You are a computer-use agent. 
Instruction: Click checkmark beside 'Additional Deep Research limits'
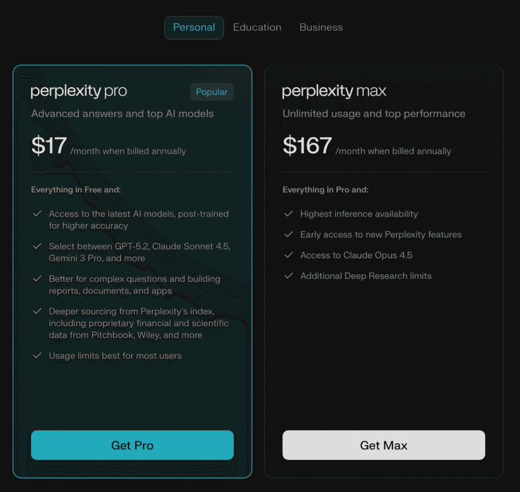pyautogui.click(x=288, y=276)
